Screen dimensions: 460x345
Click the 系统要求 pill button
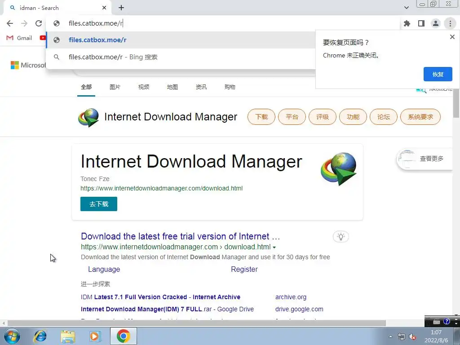tap(420, 117)
